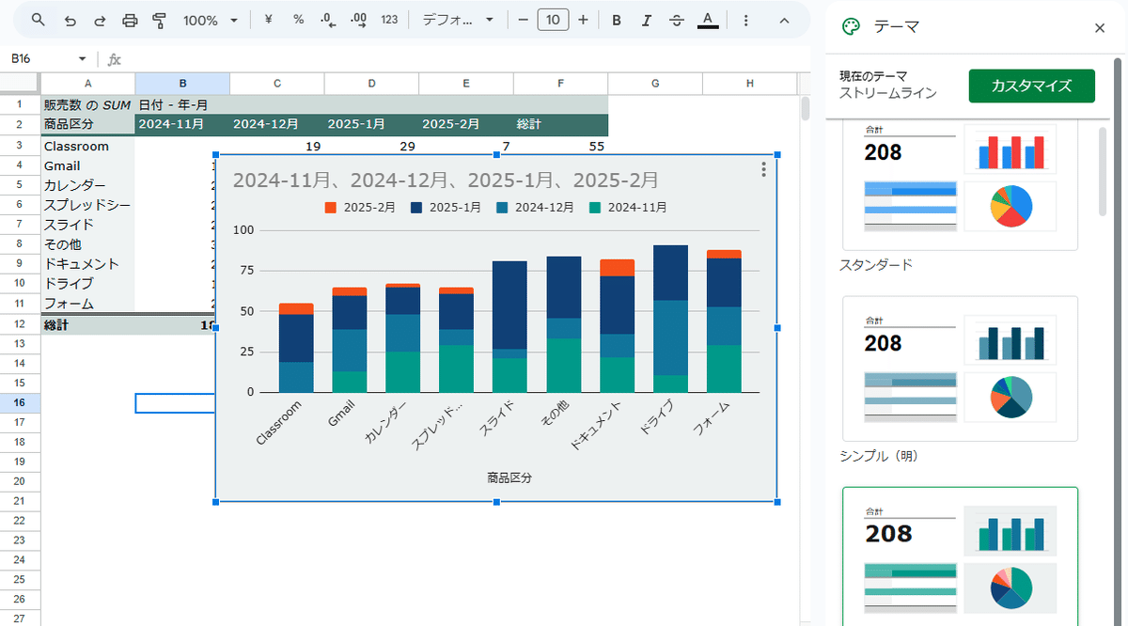
Task: Click the chart title text
Action: tap(446, 180)
